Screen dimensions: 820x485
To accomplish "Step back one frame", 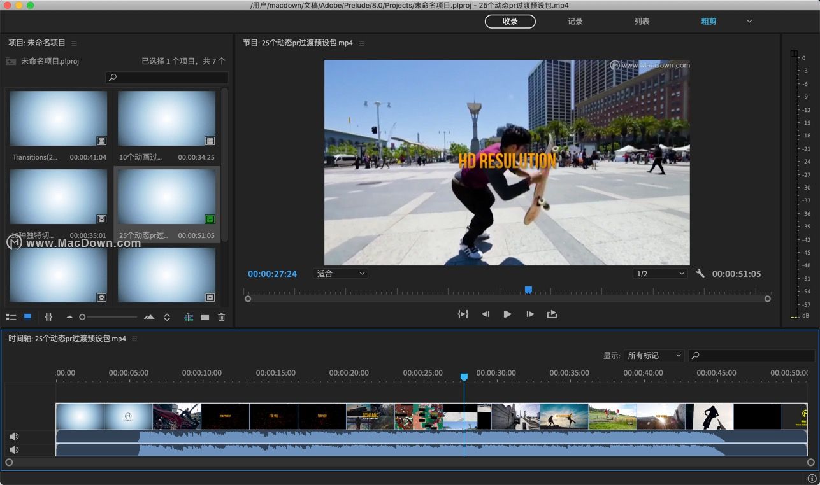I will coord(486,314).
